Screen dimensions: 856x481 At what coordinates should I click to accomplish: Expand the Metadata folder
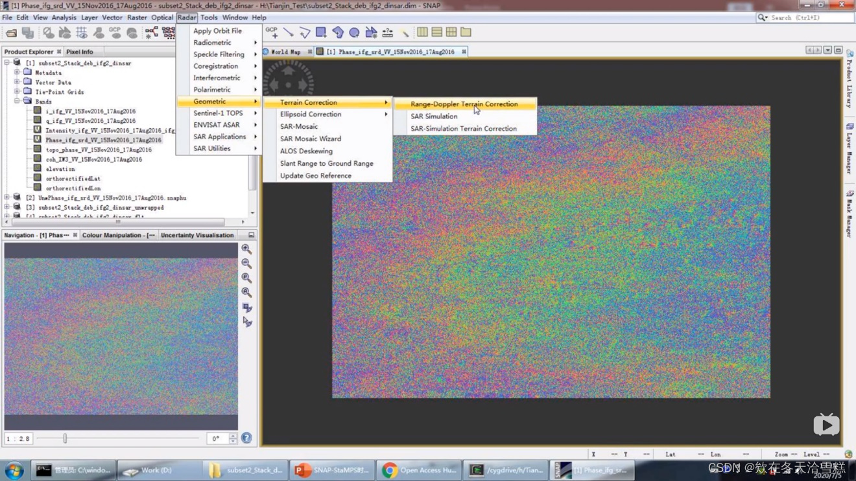click(x=17, y=73)
